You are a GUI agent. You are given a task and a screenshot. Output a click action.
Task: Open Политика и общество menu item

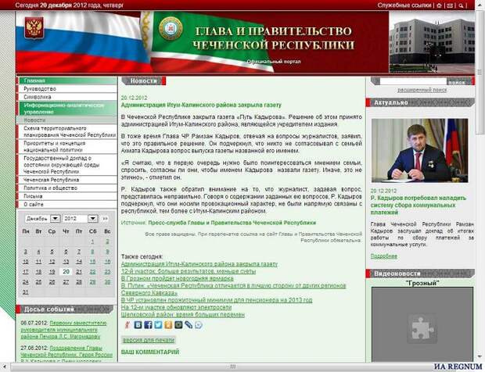click(x=68, y=188)
